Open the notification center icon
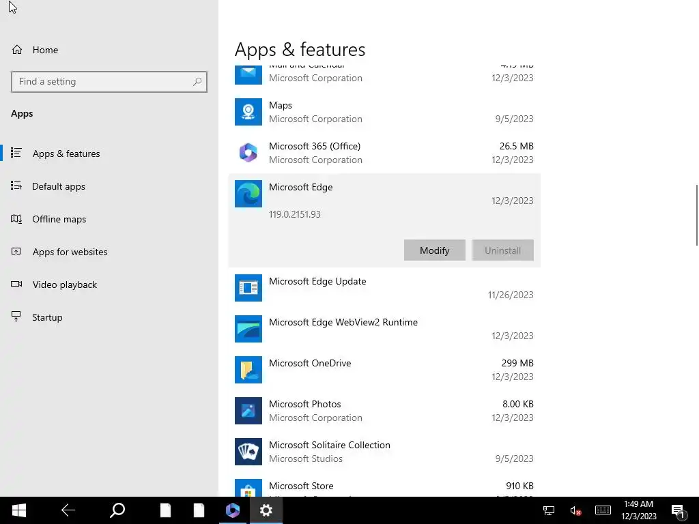This screenshot has height=524, width=699. (678, 511)
